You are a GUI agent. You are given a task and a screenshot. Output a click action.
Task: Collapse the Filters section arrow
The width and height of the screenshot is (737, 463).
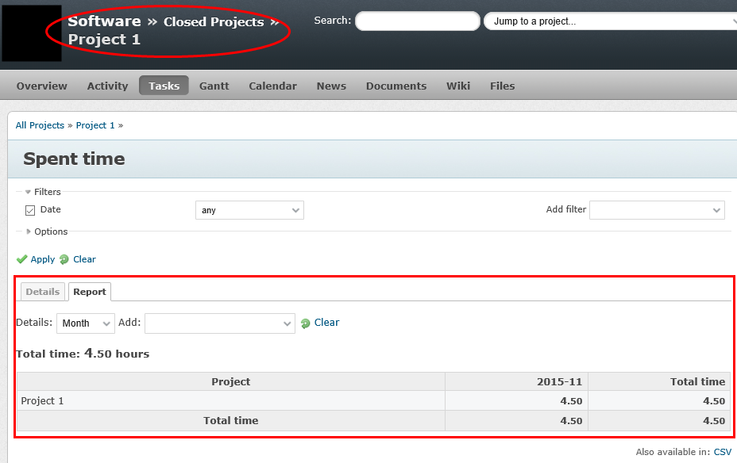[28, 192]
